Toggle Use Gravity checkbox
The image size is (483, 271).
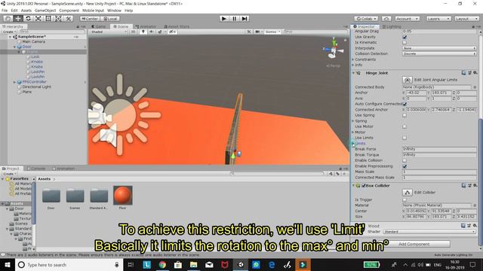tap(405, 37)
